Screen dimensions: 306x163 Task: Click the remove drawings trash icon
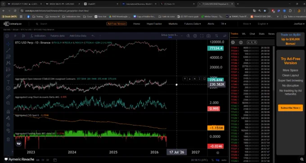click(x=8, y=139)
